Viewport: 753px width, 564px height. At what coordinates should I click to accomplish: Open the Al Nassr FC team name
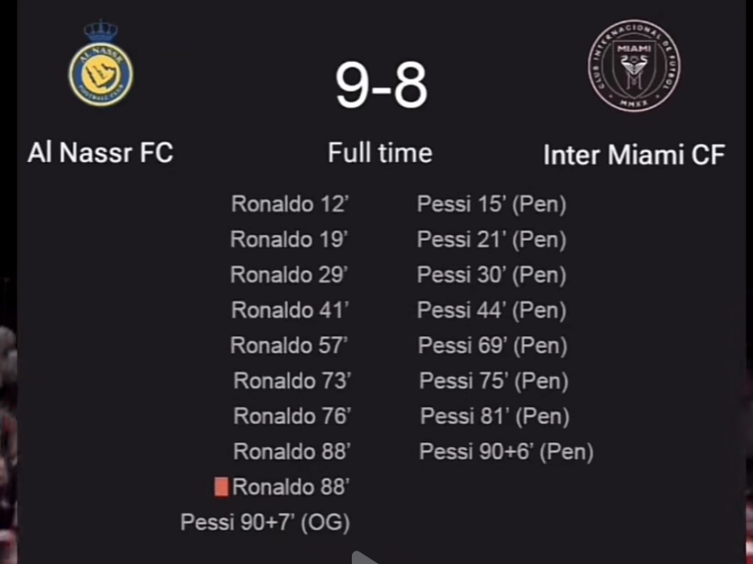point(100,153)
